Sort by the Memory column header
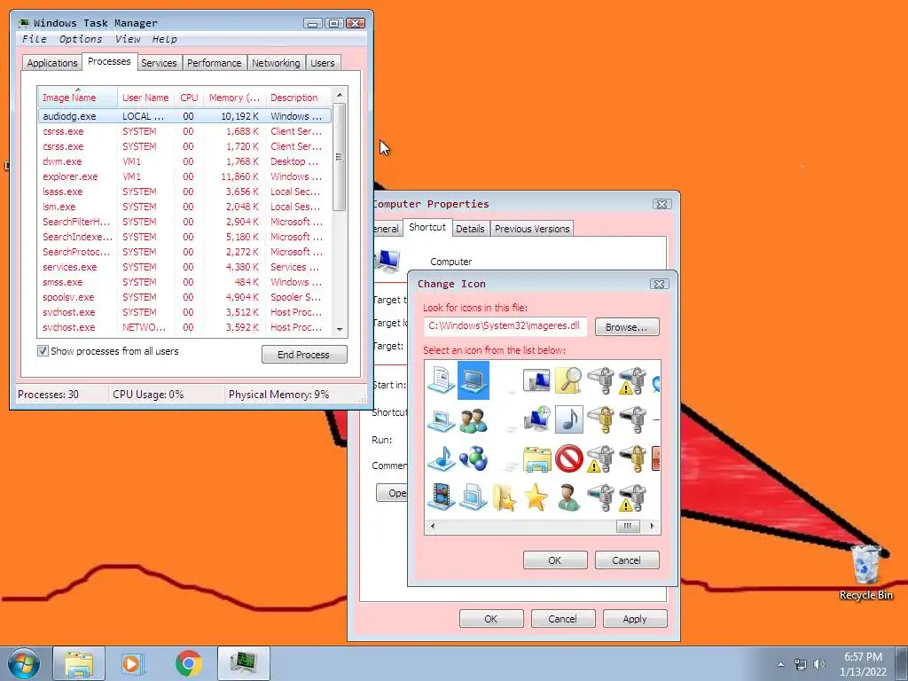This screenshot has height=681, width=908. click(234, 98)
